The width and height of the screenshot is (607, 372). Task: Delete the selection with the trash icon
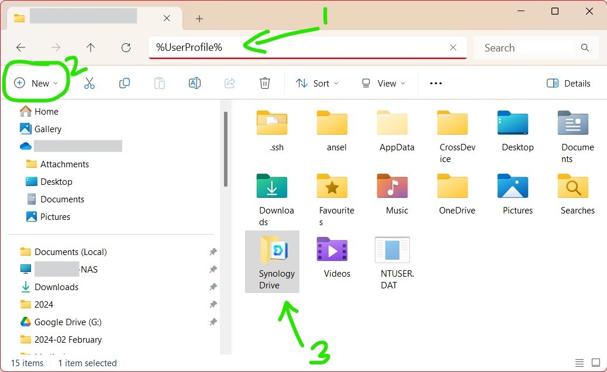pyautogui.click(x=264, y=83)
